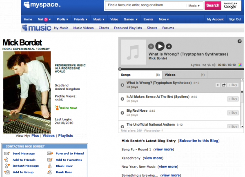
Task: Open the player color wheel icon
Action: pyautogui.click(x=240, y=65)
